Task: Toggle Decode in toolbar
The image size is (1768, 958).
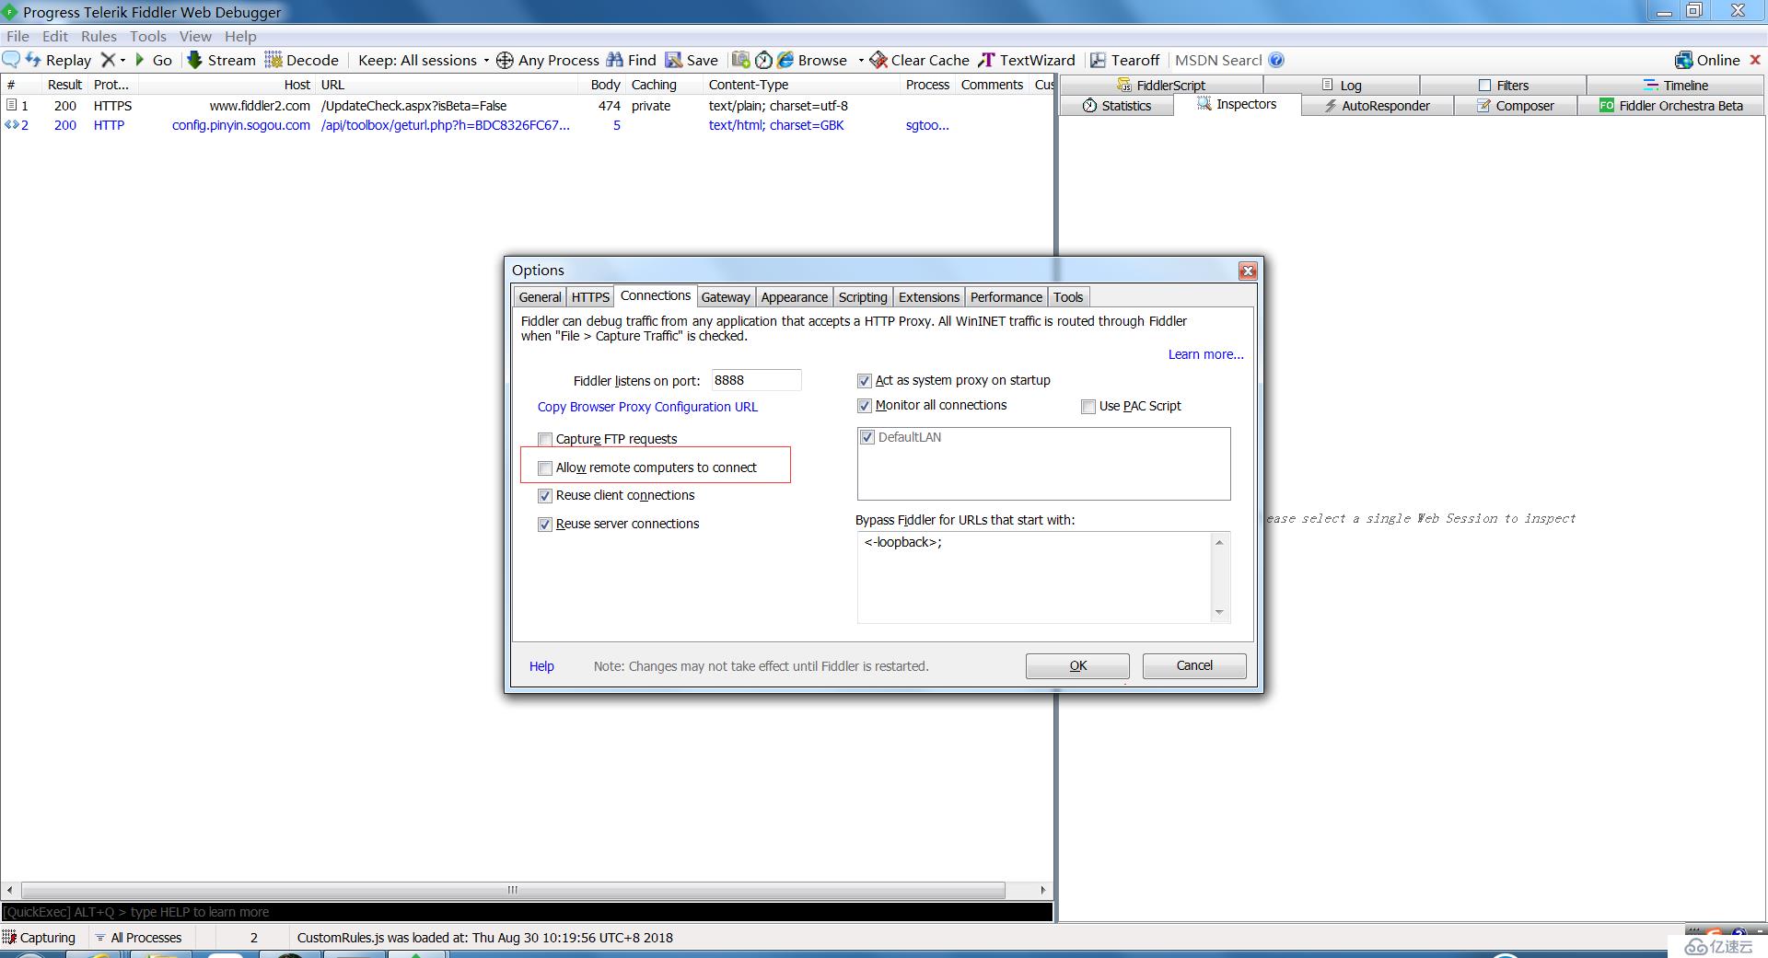Action: 302,60
